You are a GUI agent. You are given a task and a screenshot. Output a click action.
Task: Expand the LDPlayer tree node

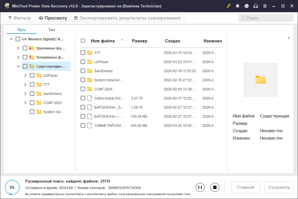pos(25,75)
